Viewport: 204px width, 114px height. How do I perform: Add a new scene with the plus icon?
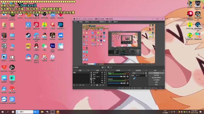(74, 85)
